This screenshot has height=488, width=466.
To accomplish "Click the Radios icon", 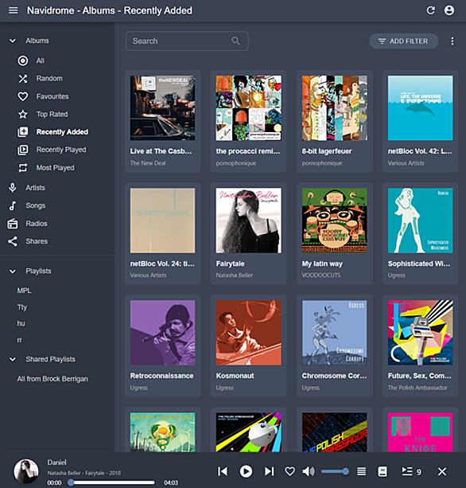I will click(13, 224).
